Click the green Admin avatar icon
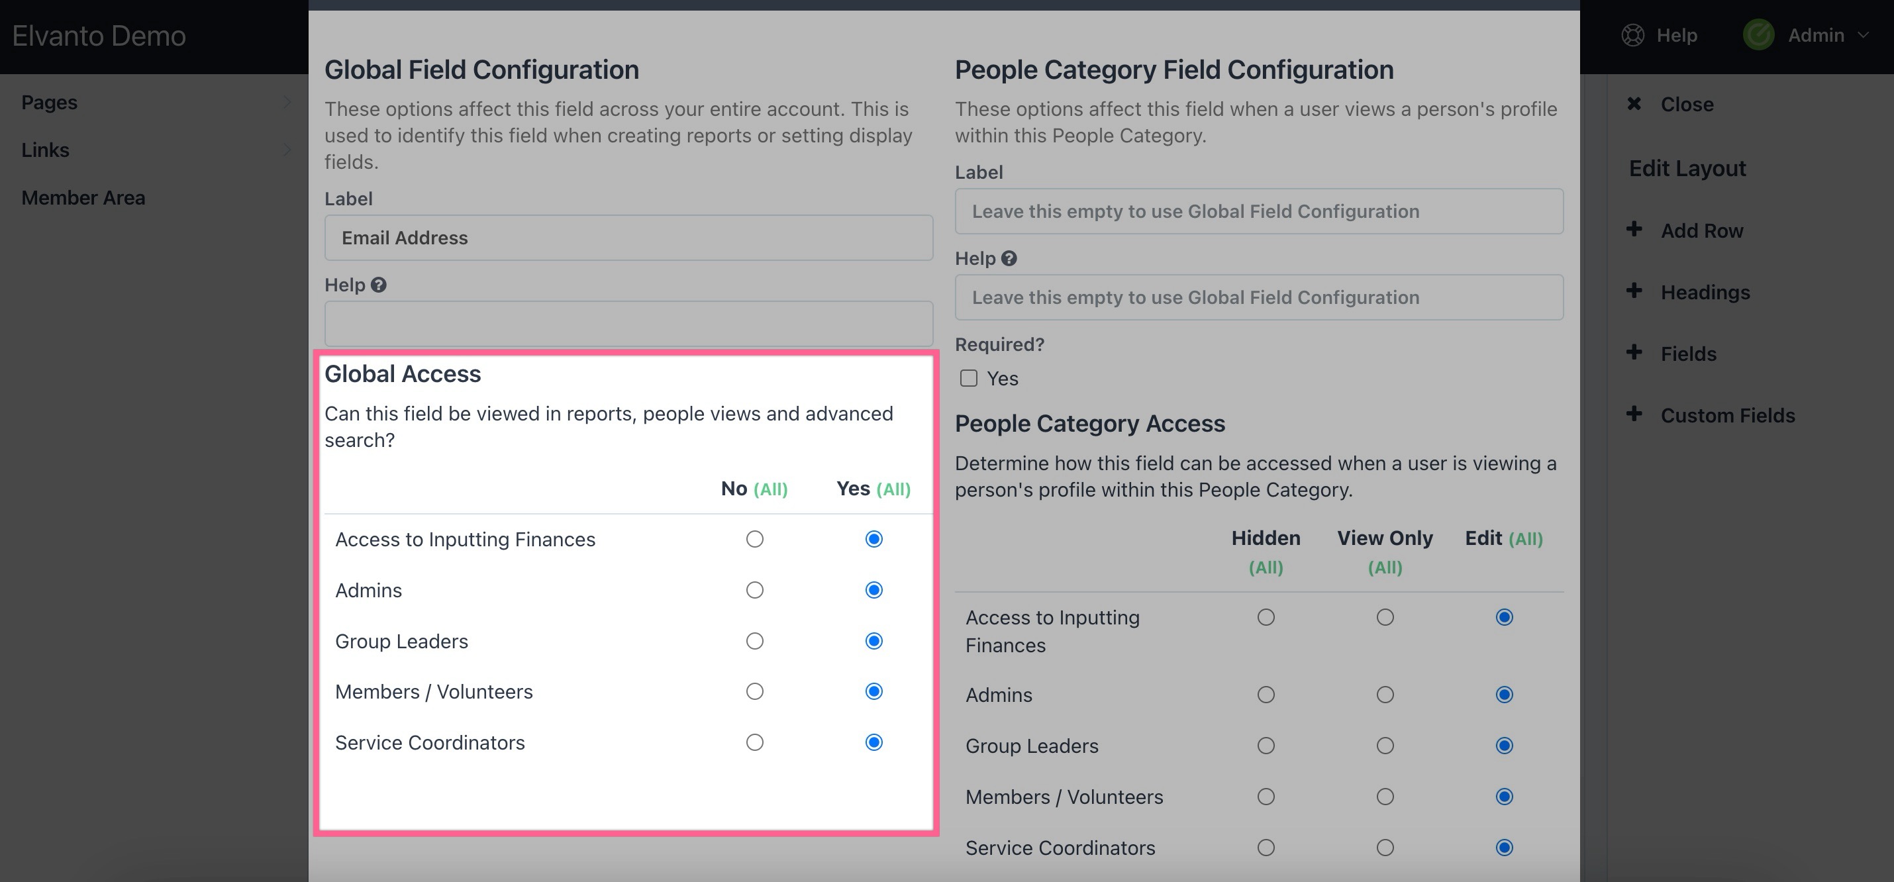 (x=1758, y=35)
